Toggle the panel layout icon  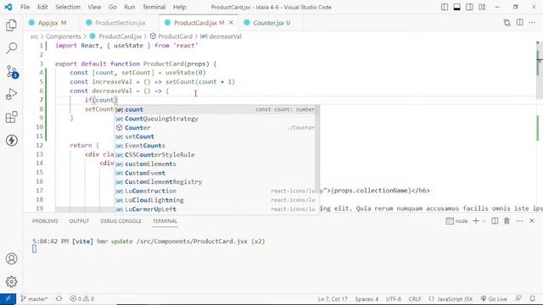pos(456,8)
